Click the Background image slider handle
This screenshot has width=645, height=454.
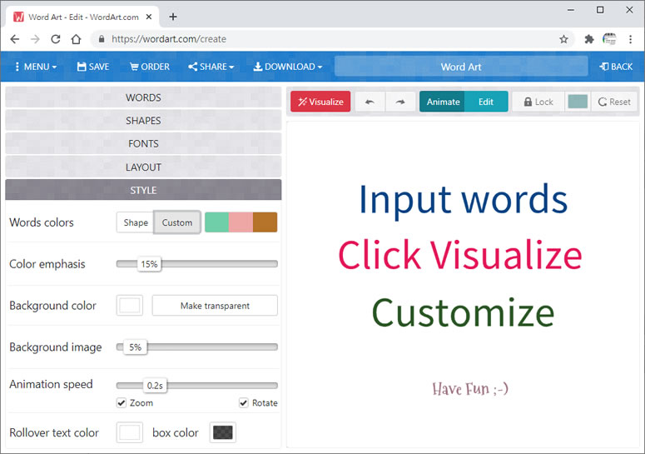coord(135,347)
